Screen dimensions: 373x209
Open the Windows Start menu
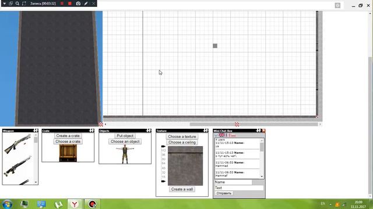pos(7,204)
